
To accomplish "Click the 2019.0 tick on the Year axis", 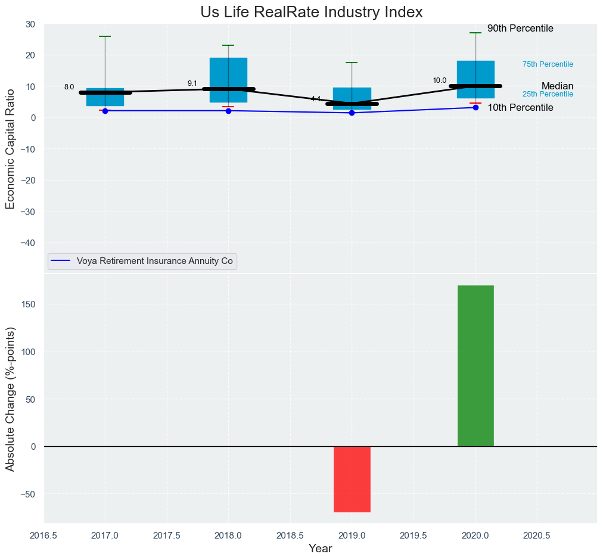I will [x=352, y=536].
